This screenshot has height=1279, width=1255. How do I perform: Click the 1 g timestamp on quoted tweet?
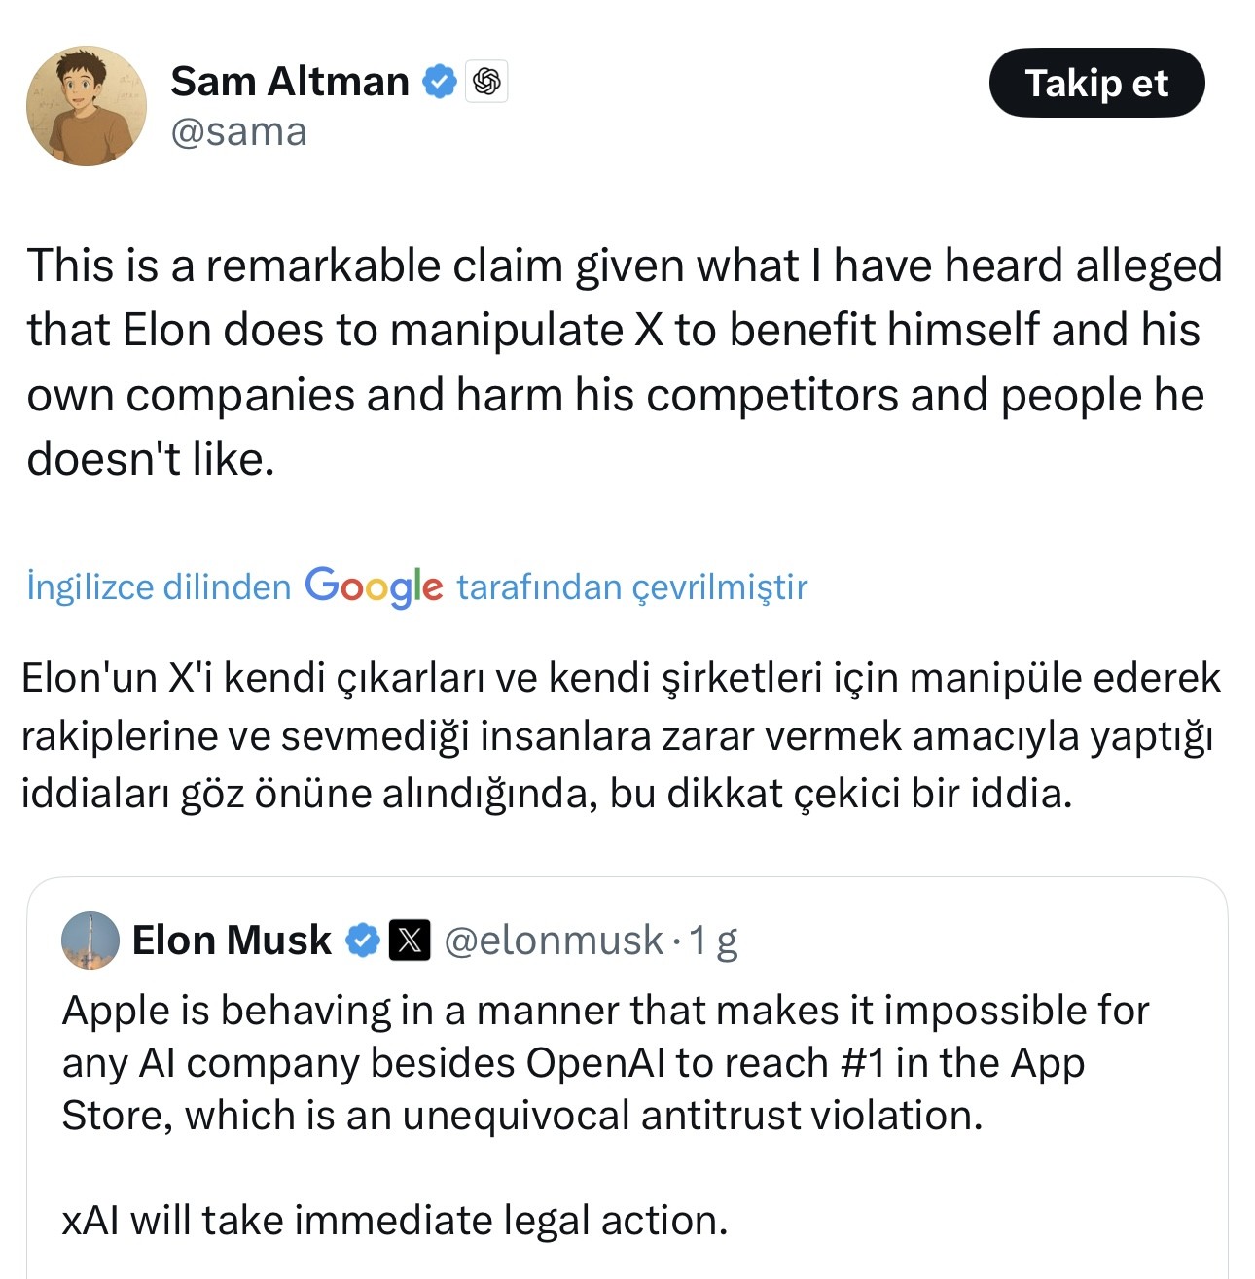tap(713, 941)
